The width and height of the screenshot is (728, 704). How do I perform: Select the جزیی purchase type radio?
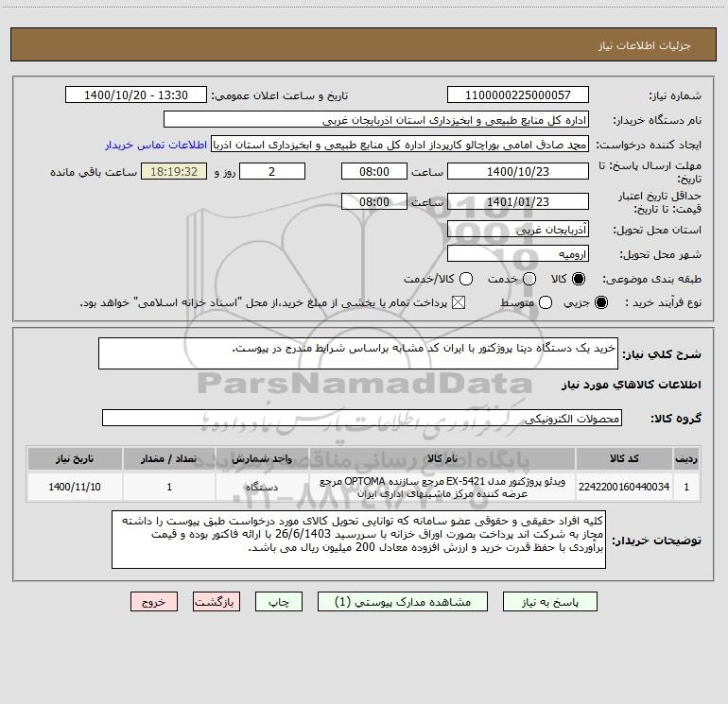[x=600, y=303]
